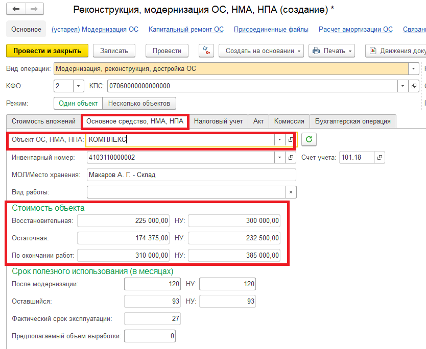Viewport: 426px width, 349px height.
Task: Switch mode to Несколько объектов
Action: [x=139, y=103]
